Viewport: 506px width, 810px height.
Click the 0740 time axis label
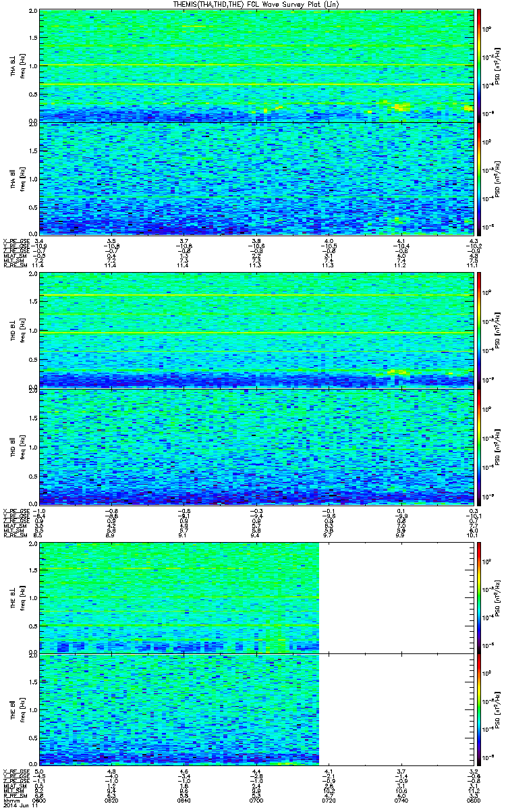pyautogui.click(x=401, y=801)
